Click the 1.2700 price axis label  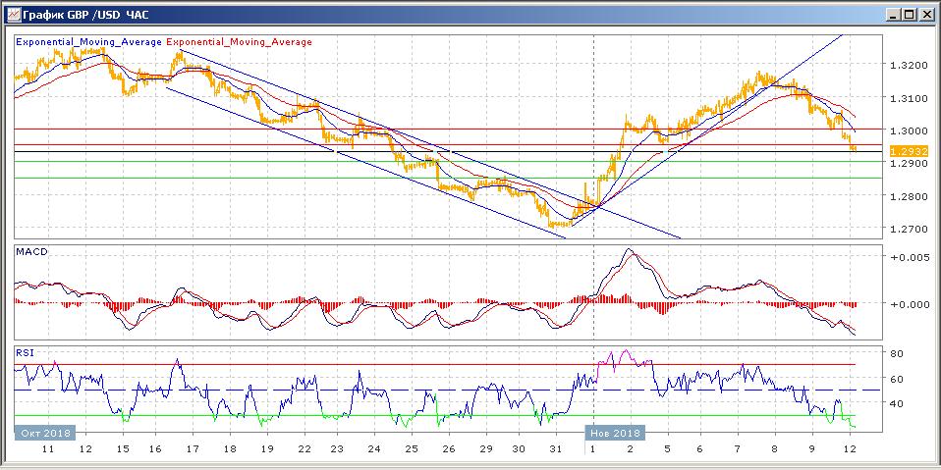[906, 230]
